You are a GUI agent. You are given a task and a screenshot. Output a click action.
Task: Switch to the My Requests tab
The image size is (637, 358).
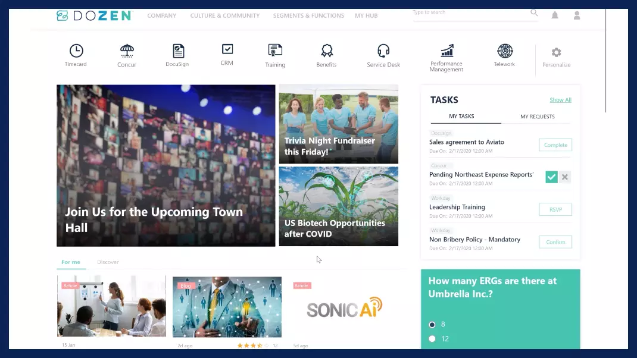(x=537, y=117)
